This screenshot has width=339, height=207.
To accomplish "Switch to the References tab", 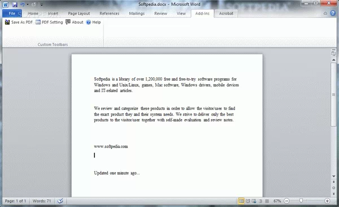I will tap(110, 14).
